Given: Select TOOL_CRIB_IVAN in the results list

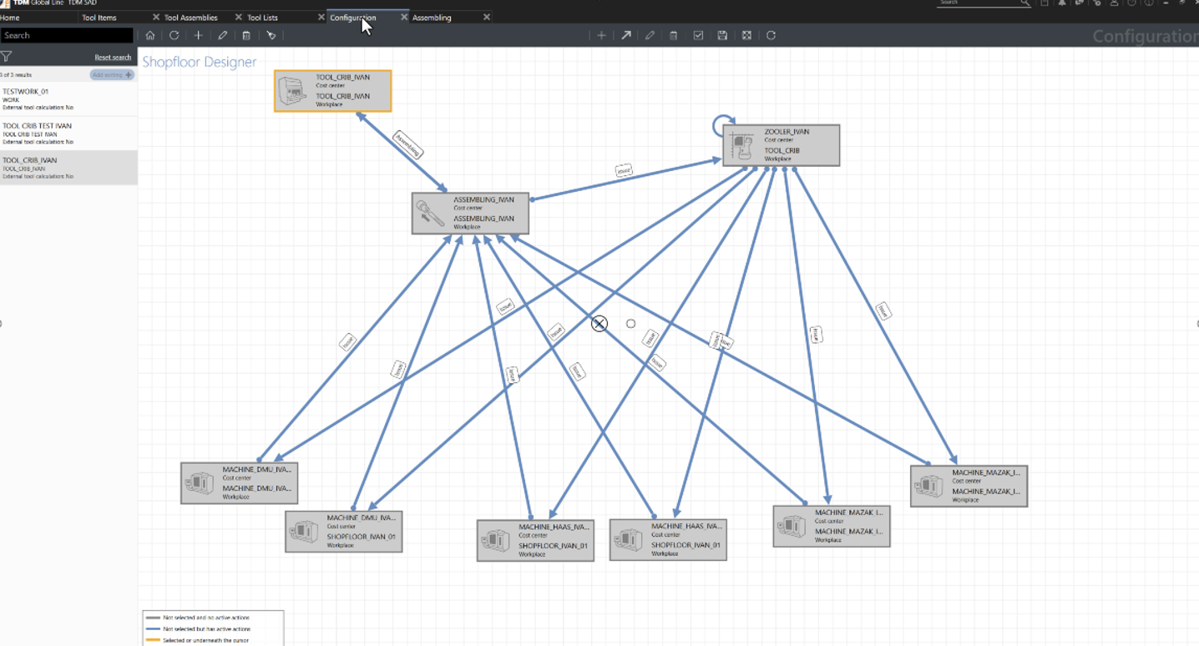Looking at the screenshot, I should pos(68,168).
